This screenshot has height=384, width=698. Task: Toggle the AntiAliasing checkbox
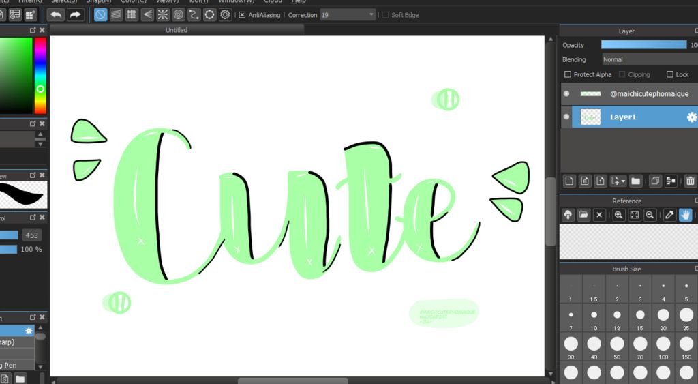(x=242, y=15)
